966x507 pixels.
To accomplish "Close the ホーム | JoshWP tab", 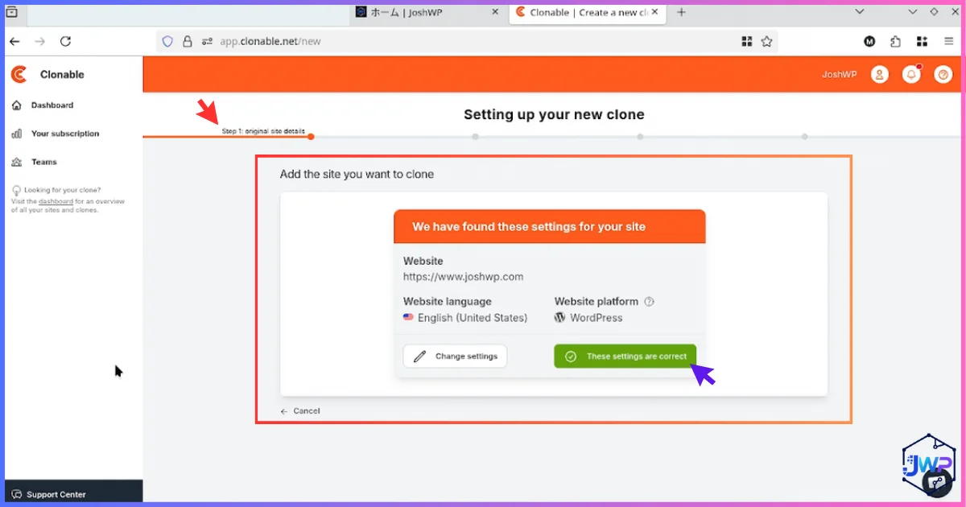I will (495, 12).
